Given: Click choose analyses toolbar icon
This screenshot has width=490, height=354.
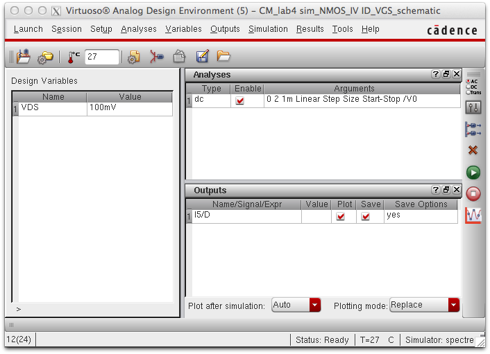Looking at the screenshot, I should 156,57.
